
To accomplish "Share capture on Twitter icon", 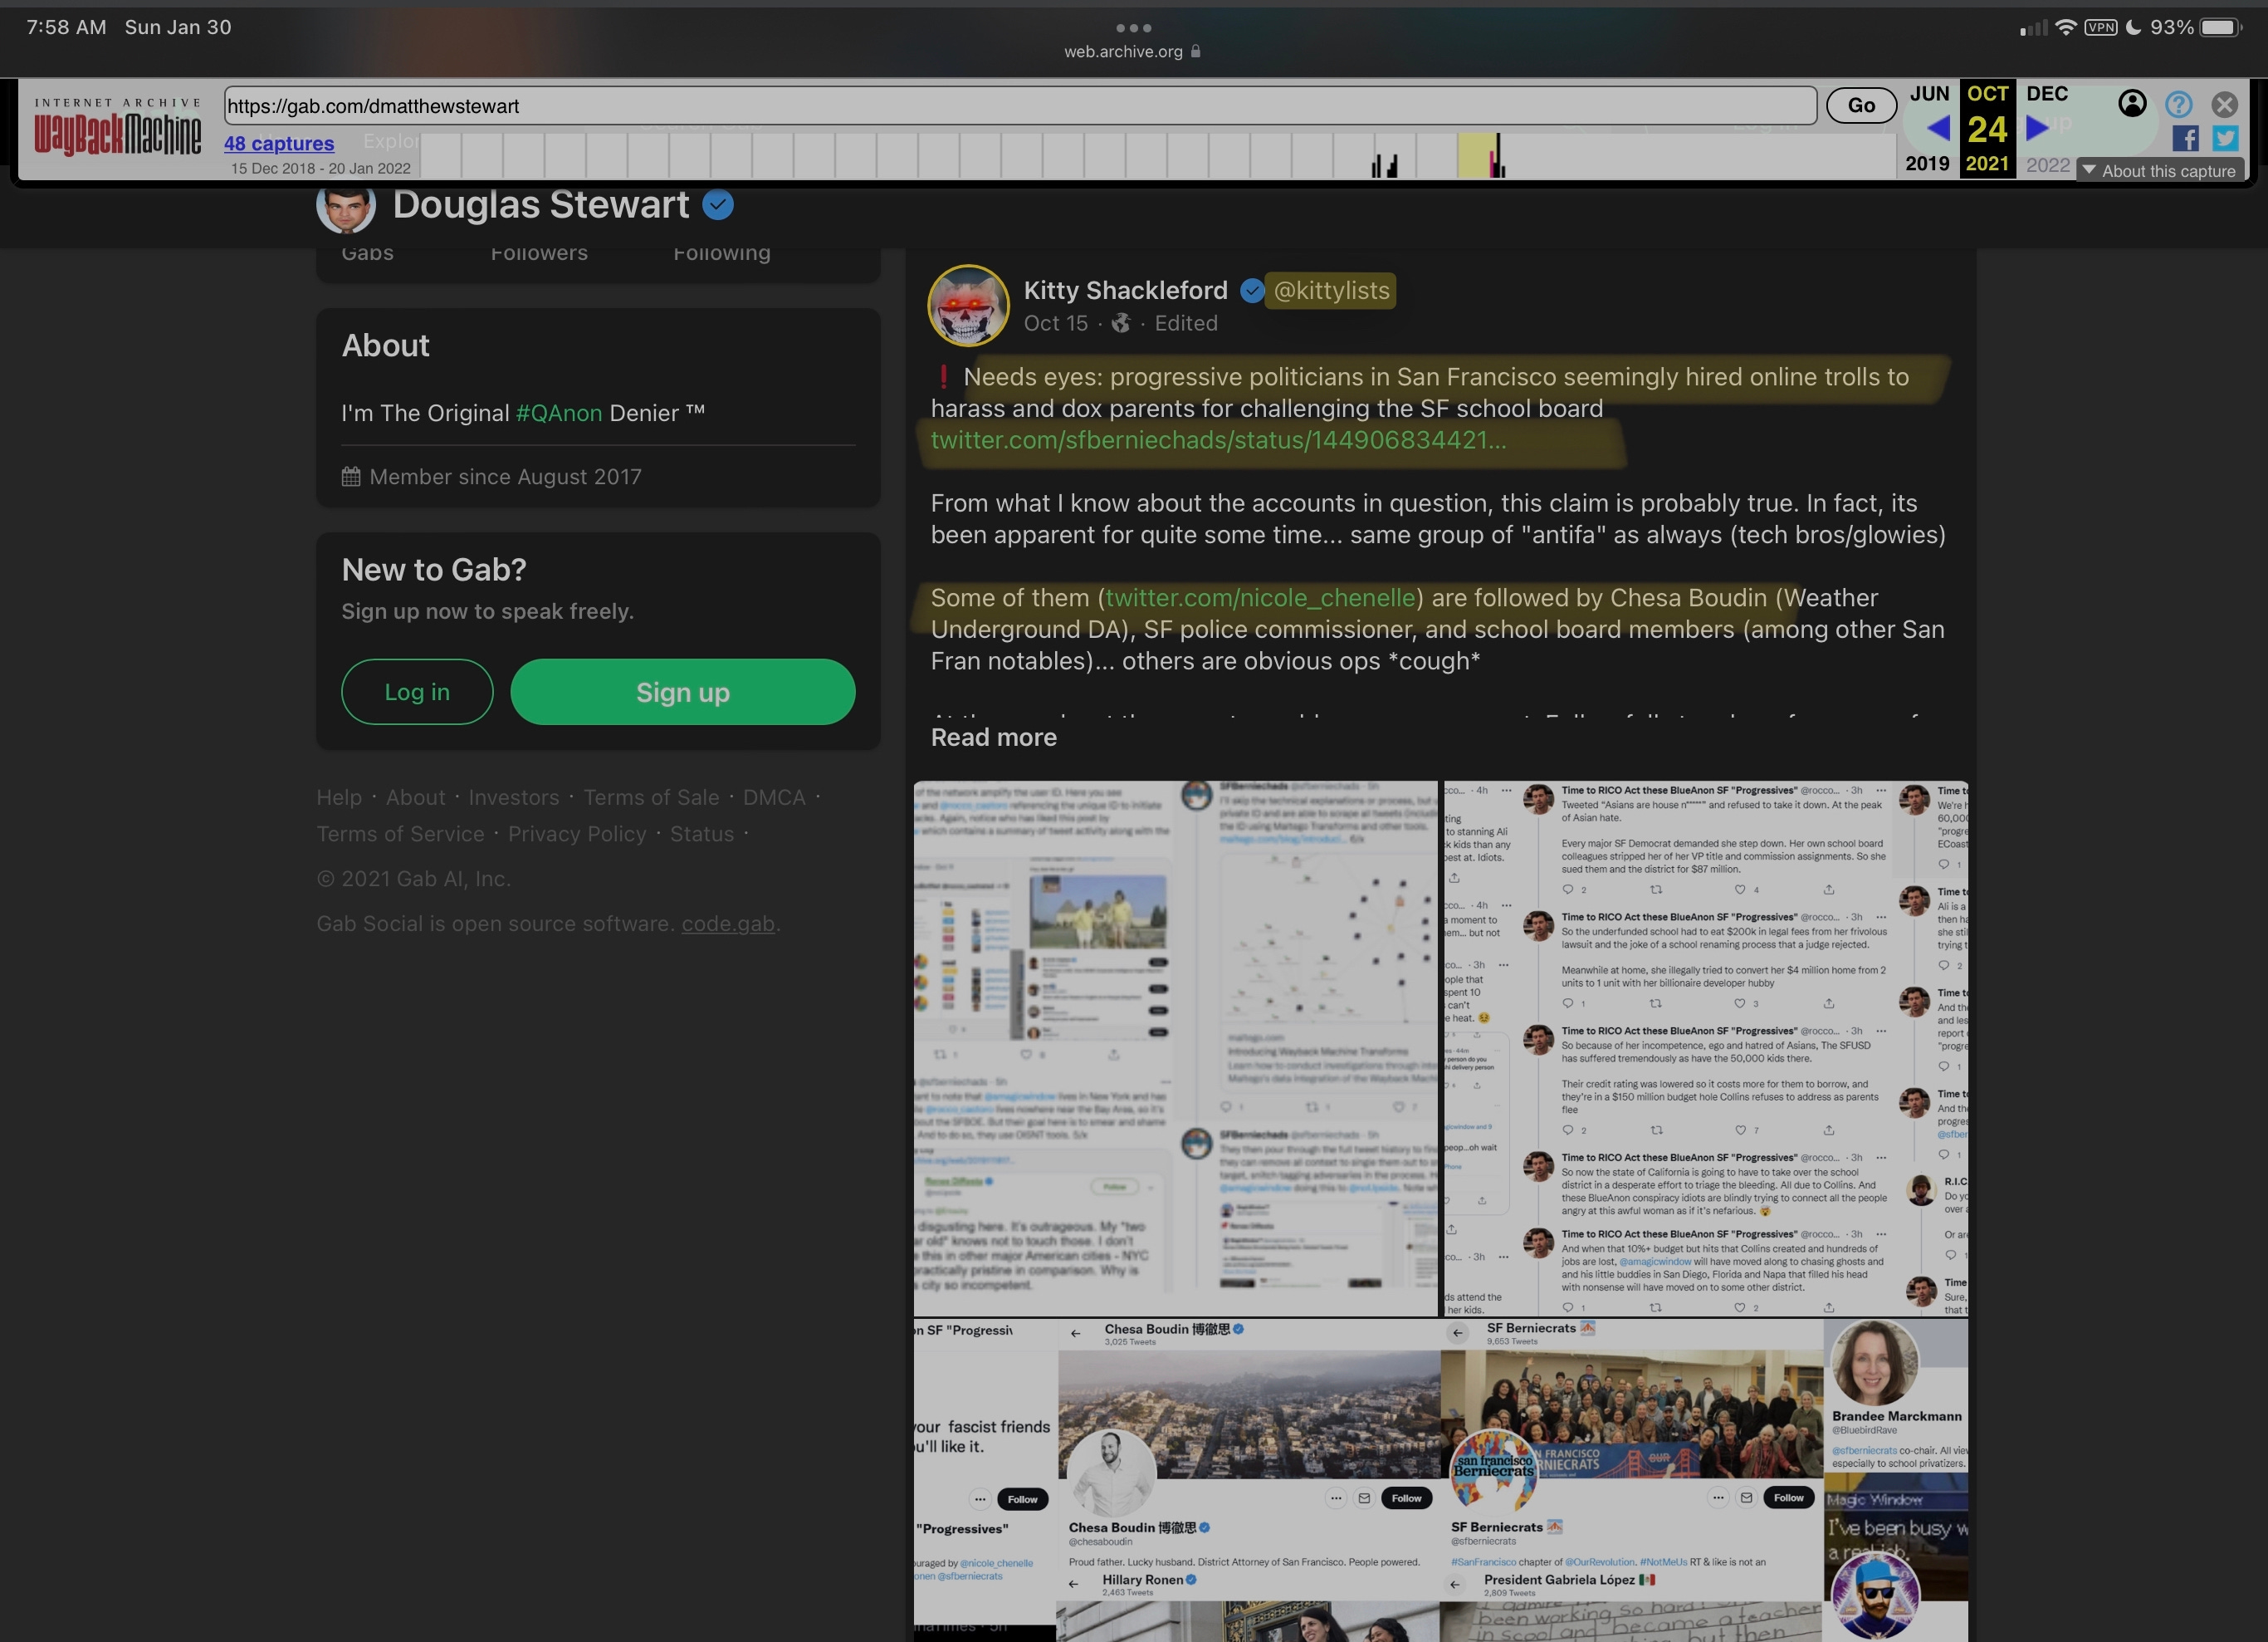I will [2225, 138].
